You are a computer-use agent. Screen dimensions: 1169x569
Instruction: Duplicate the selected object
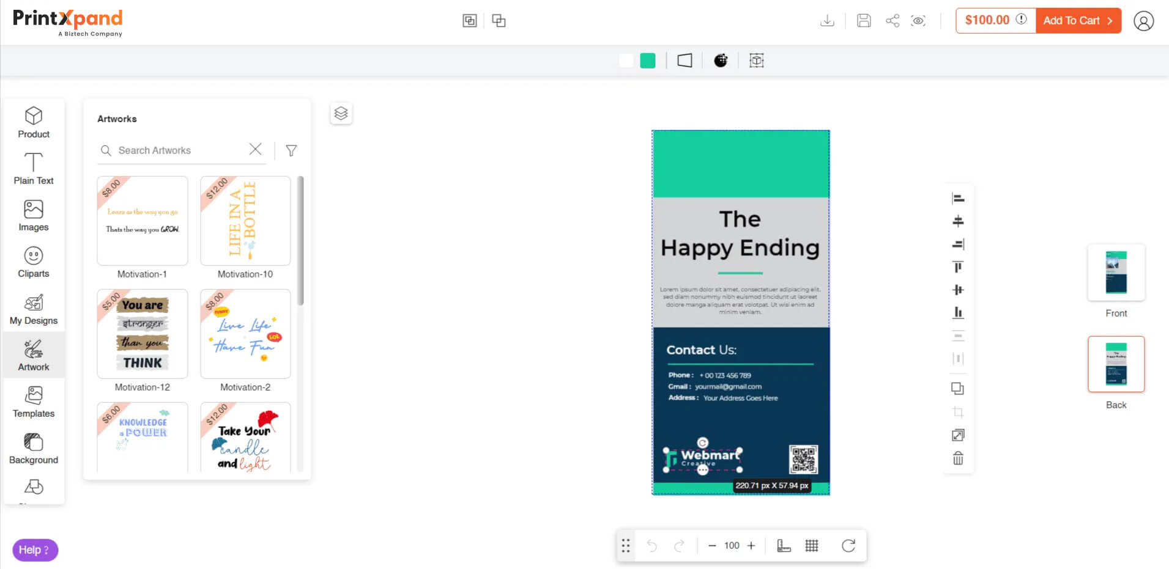tap(958, 389)
